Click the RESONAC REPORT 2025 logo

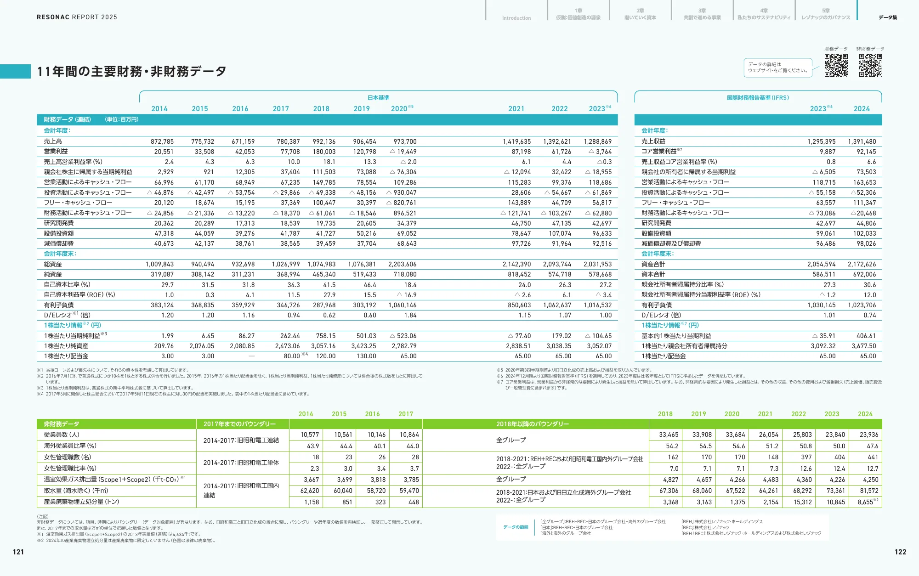pos(76,17)
